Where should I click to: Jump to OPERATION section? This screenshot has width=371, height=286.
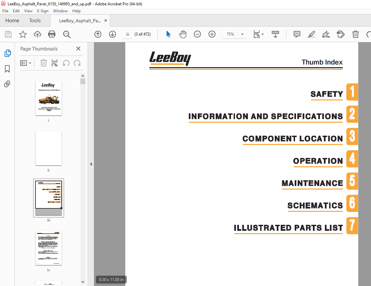[318, 161]
